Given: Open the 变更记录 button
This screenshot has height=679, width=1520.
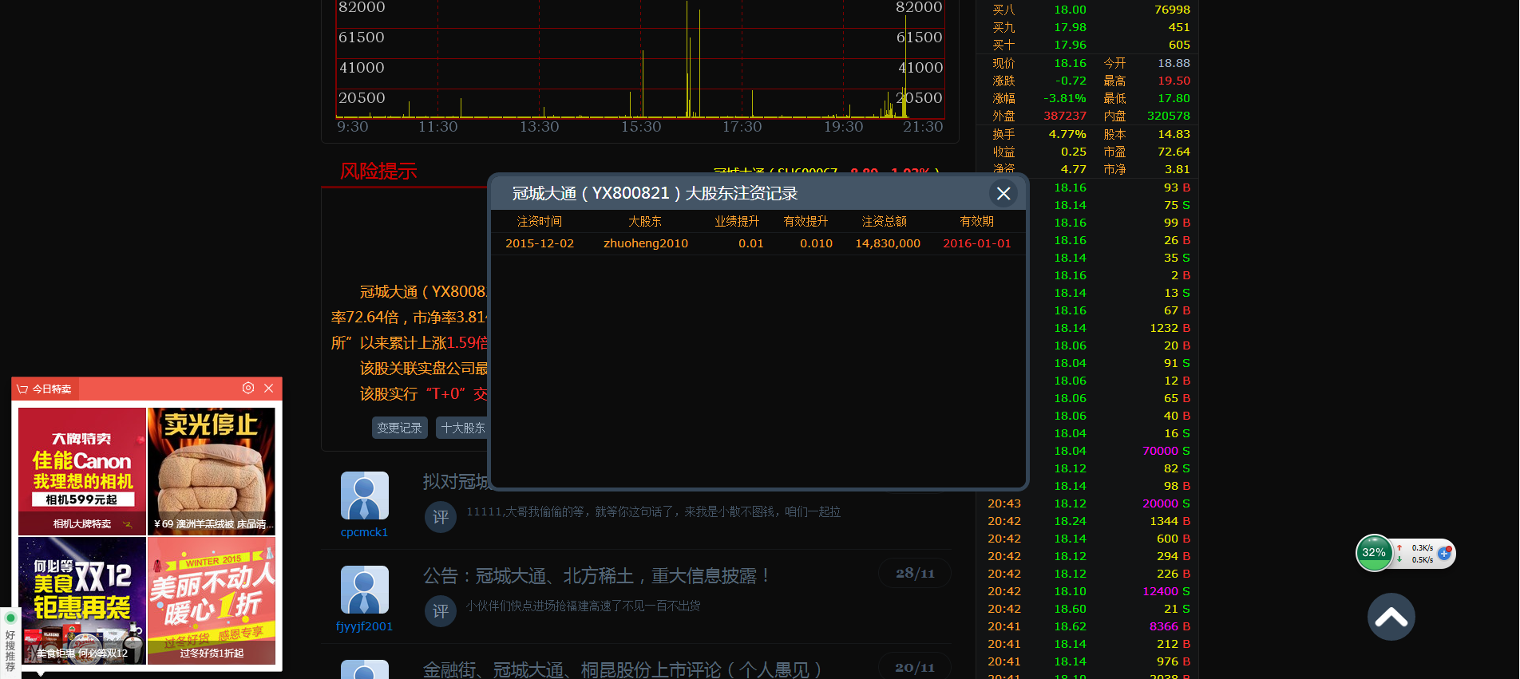Looking at the screenshot, I should pos(399,428).
